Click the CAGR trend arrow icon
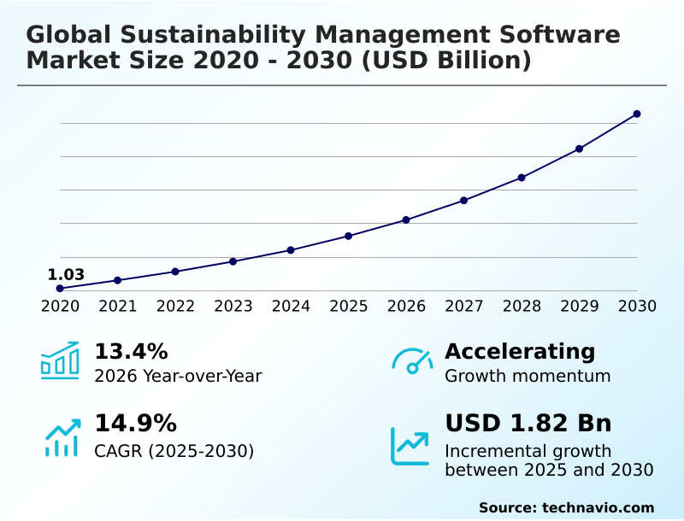684x521 pixels. (x=62, y=437)
